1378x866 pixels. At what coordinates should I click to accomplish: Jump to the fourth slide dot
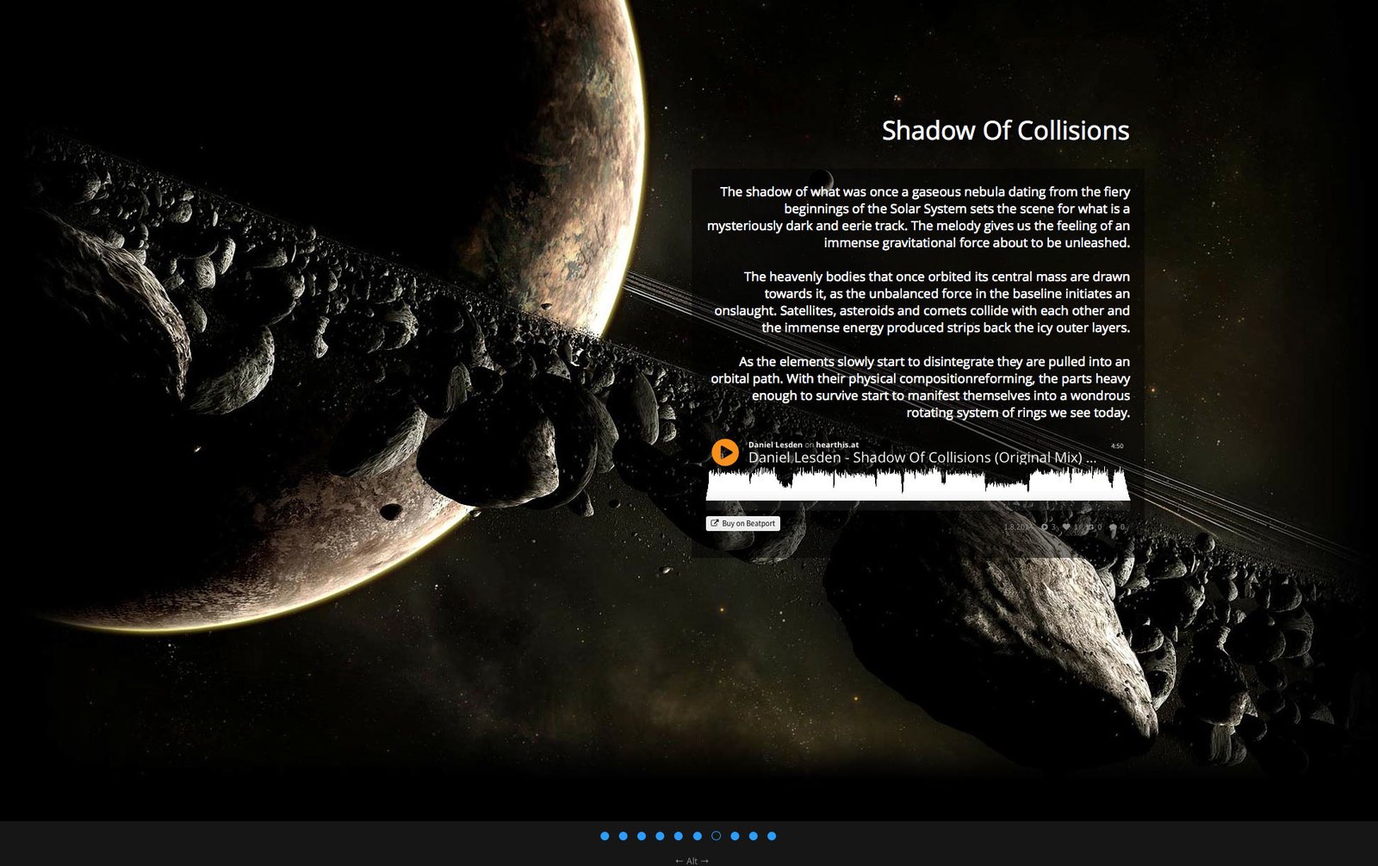[660, 836]
